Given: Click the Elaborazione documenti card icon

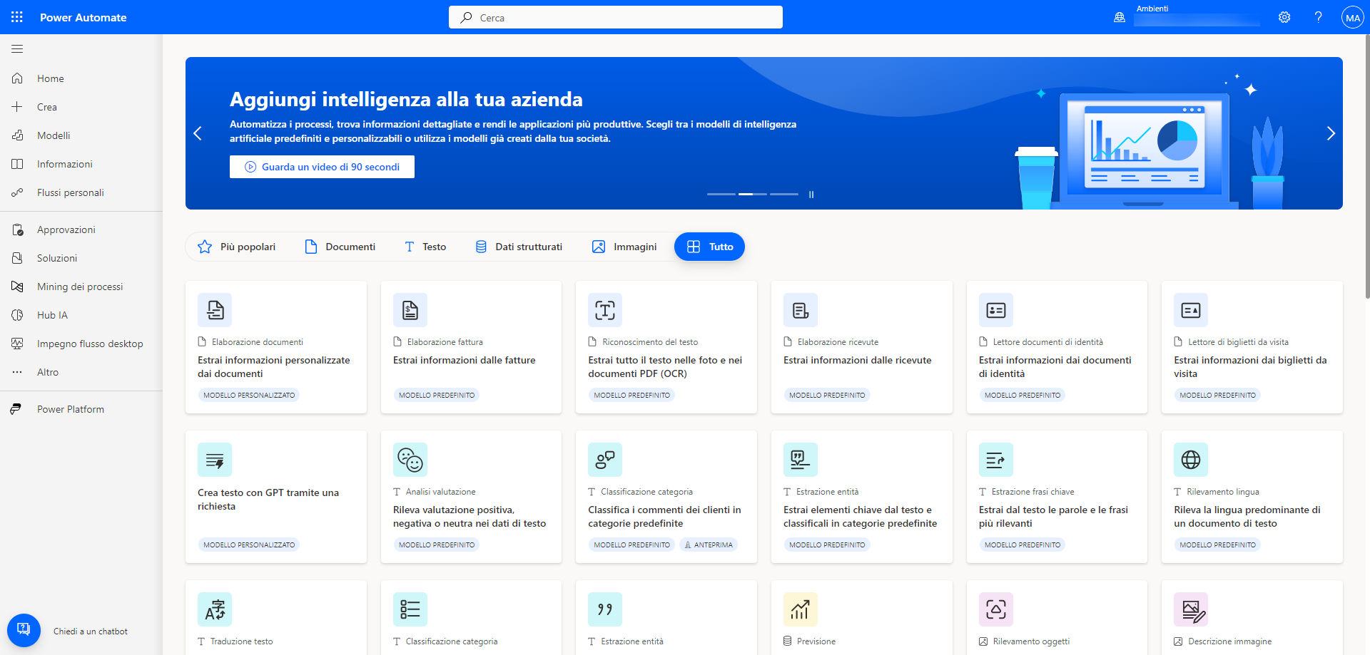Looking at the screenshot, I should [x=215, y=310].
